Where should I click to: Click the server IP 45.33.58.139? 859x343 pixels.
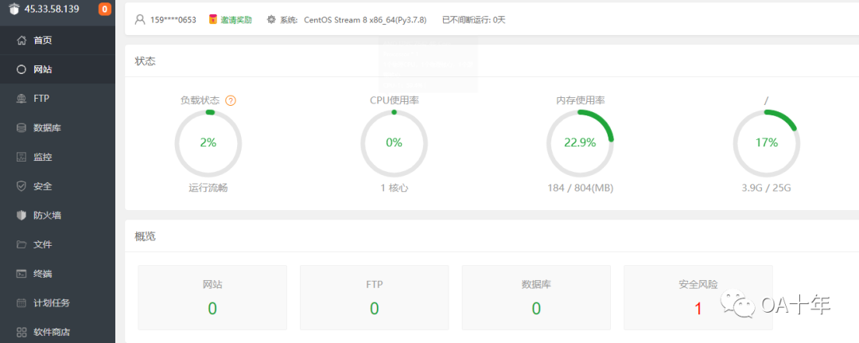[52, 9]
